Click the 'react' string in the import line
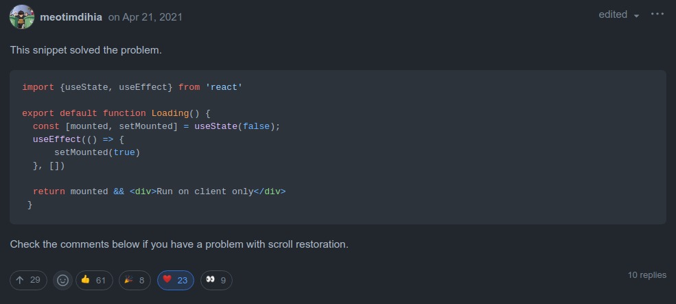 pyautogui.click(x=224, y=87)
